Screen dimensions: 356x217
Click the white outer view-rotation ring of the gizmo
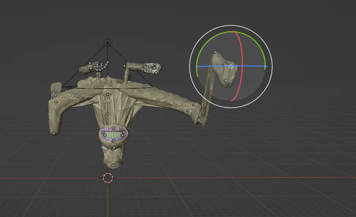coord(231,25)
